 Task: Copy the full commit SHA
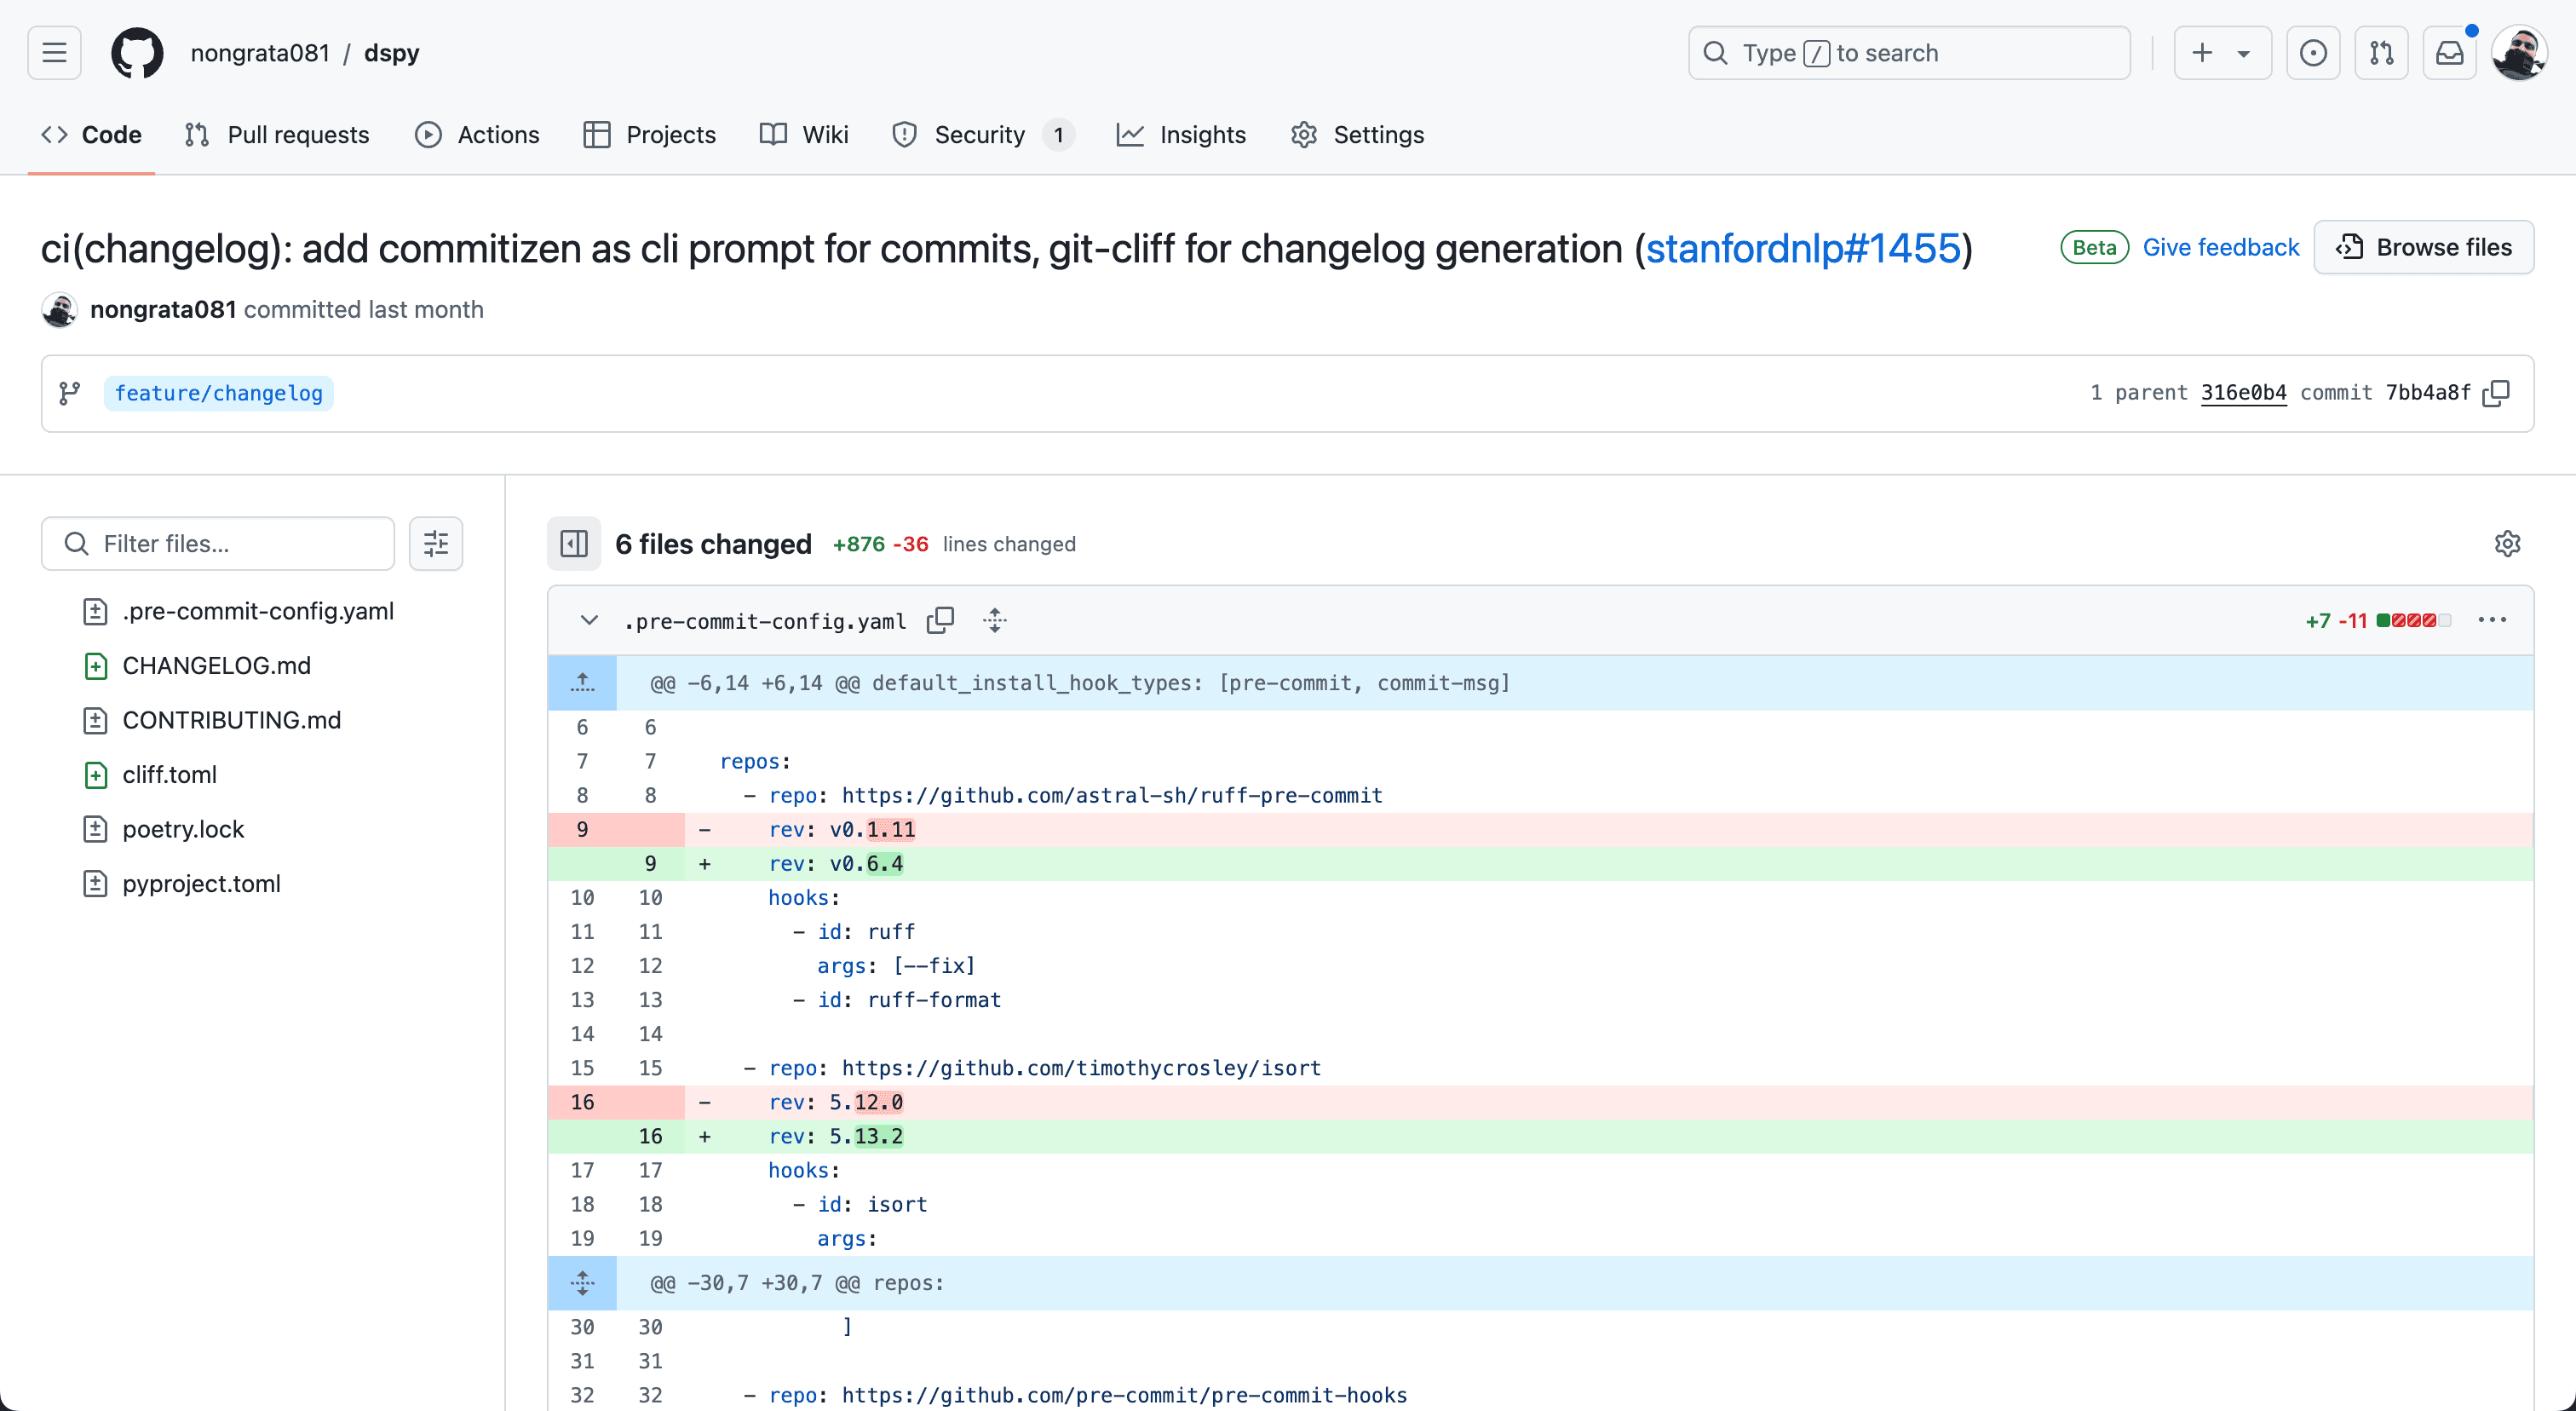2497,393
